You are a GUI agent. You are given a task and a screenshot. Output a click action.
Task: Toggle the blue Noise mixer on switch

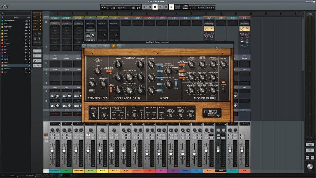[160, 84]
